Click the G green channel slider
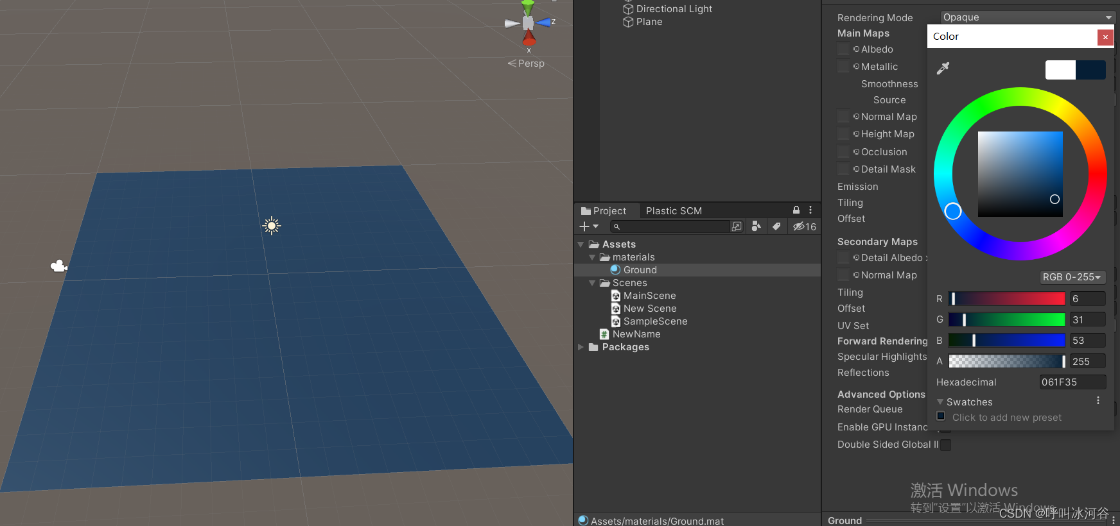Image resolution: width=1120 pixels, height=526 pixels. click(x=1007, y=319)
